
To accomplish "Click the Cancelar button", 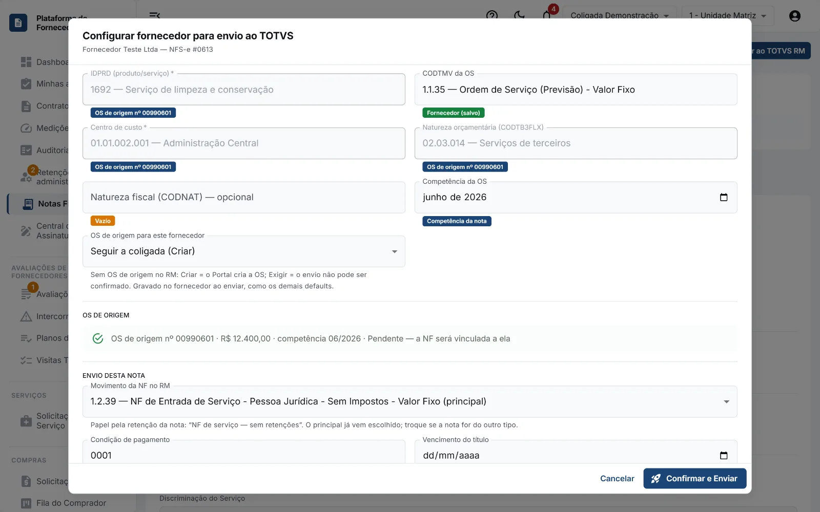I will (617, 478).
